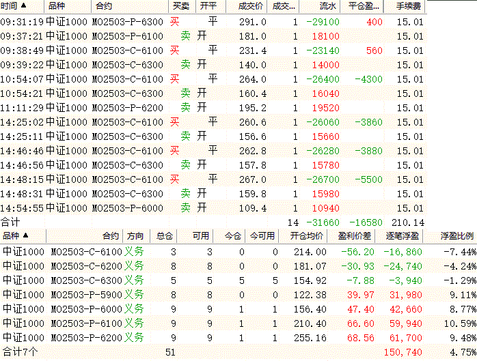The width and height of the screenshot is (477, 361).
Task: Select the 11:11:29 MO2503-P-6200 trade row
Action: pos(213,108)
